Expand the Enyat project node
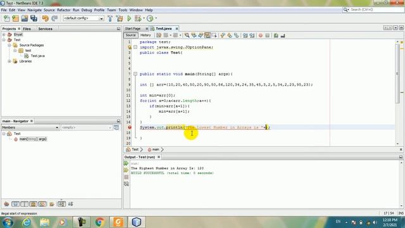 [4, 34]
